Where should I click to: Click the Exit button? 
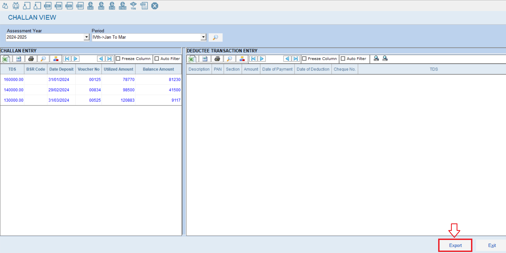(x=492, y=246)
